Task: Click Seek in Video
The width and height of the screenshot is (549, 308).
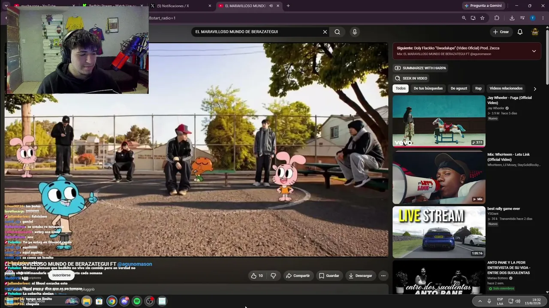Action: point(411,78)
